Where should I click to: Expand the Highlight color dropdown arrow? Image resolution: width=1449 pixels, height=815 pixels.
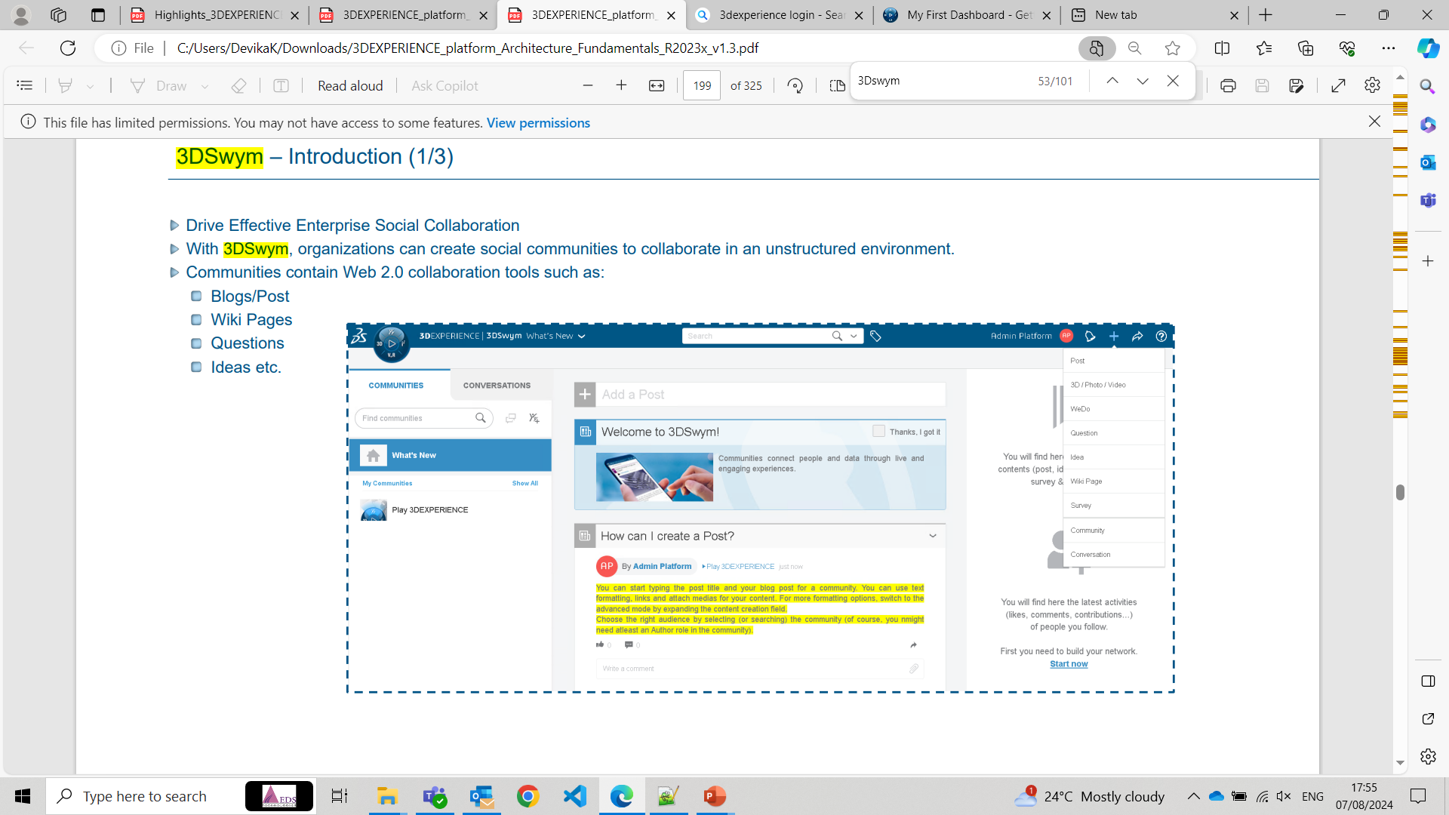click(90, 87)
